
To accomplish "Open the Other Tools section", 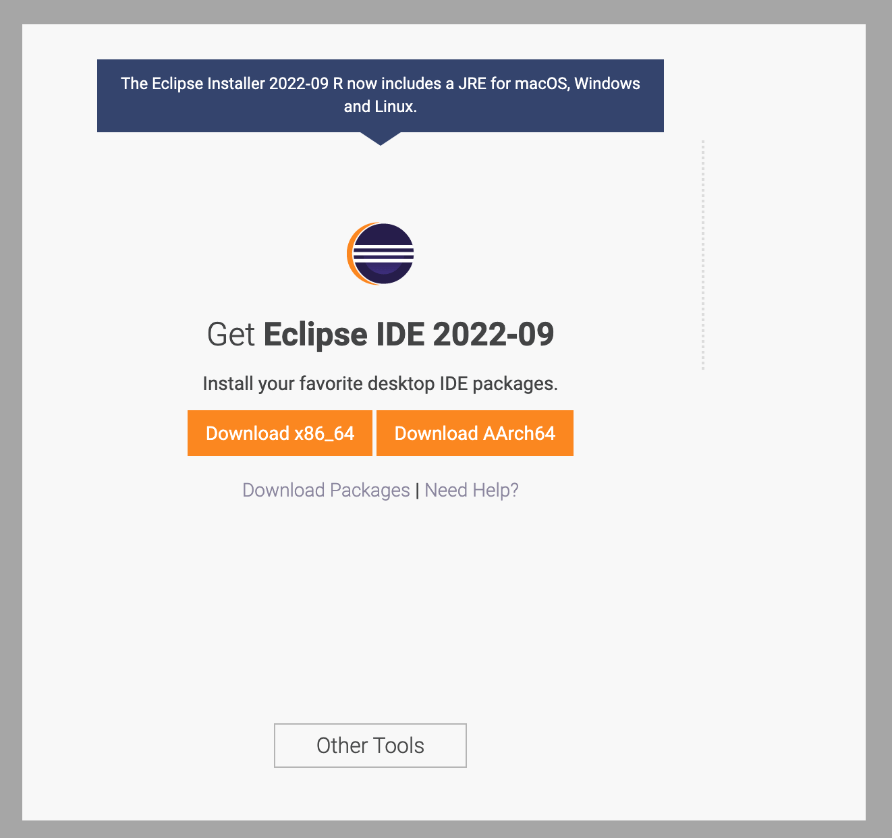I will [x=370, y=746].
